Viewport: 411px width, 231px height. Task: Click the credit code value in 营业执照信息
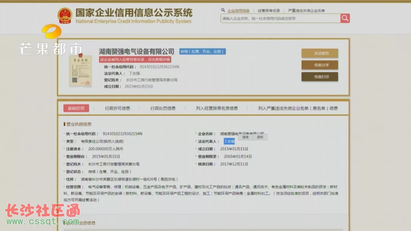[123, 134]
